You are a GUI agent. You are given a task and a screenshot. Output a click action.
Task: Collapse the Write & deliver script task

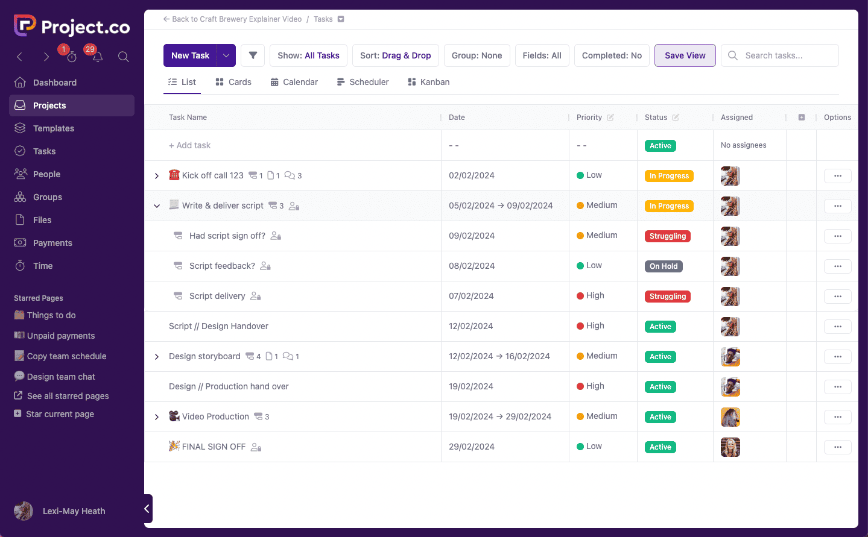157,206
